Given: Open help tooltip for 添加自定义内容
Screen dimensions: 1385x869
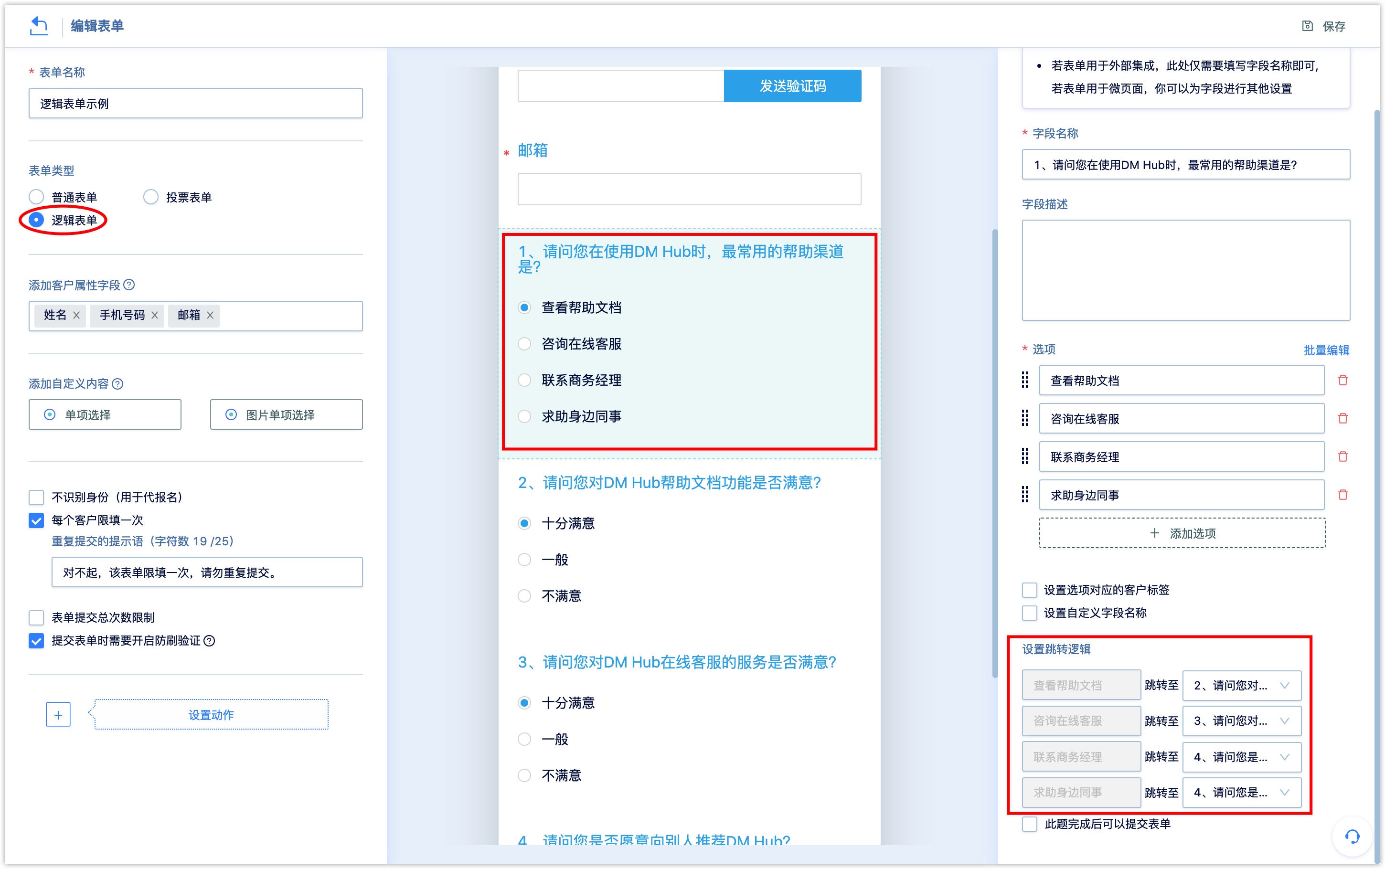Looking at the screenshot, I should [x=118, y=384].
